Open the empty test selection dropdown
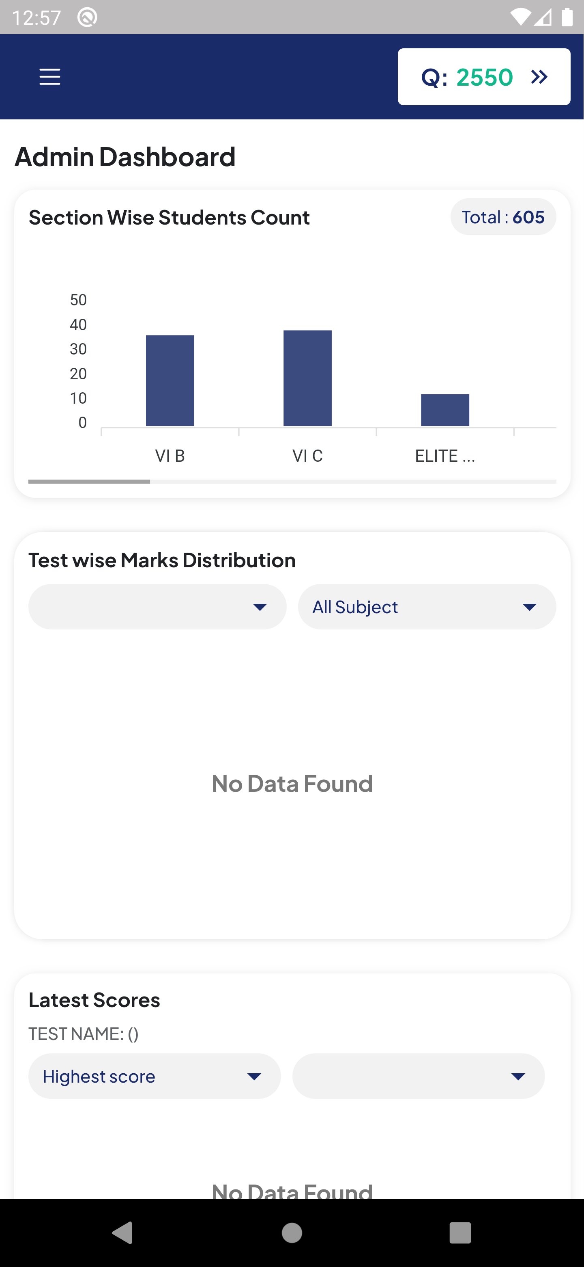The height and width of the screenshot is (1267, 584). coord(157,606)
